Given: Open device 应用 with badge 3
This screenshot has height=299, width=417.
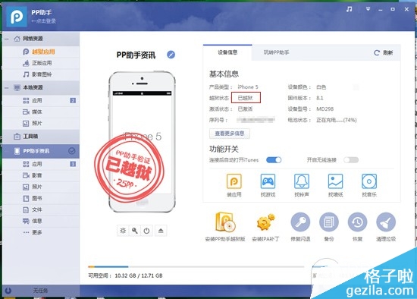Looking at the screenshot, I should coord(41,164).
